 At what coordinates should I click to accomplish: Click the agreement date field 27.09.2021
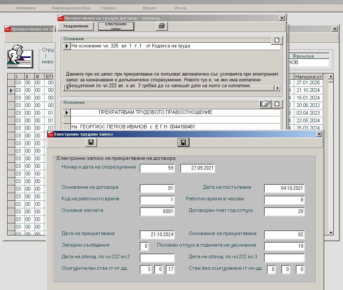tap(197, 168)
